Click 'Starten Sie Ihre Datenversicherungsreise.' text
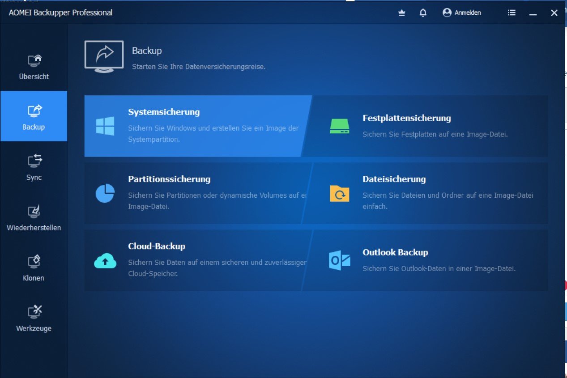The height and width of the screenshot is (378, 567). click(x=199, y=67)
